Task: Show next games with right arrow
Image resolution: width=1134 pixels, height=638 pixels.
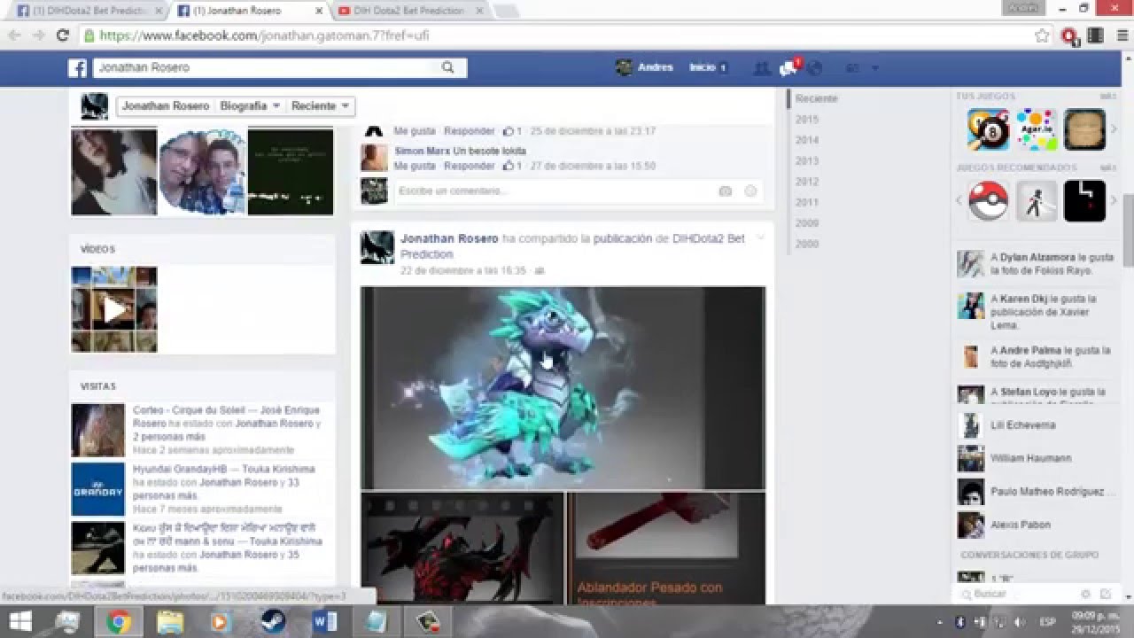Action: tap(1114, 129)
